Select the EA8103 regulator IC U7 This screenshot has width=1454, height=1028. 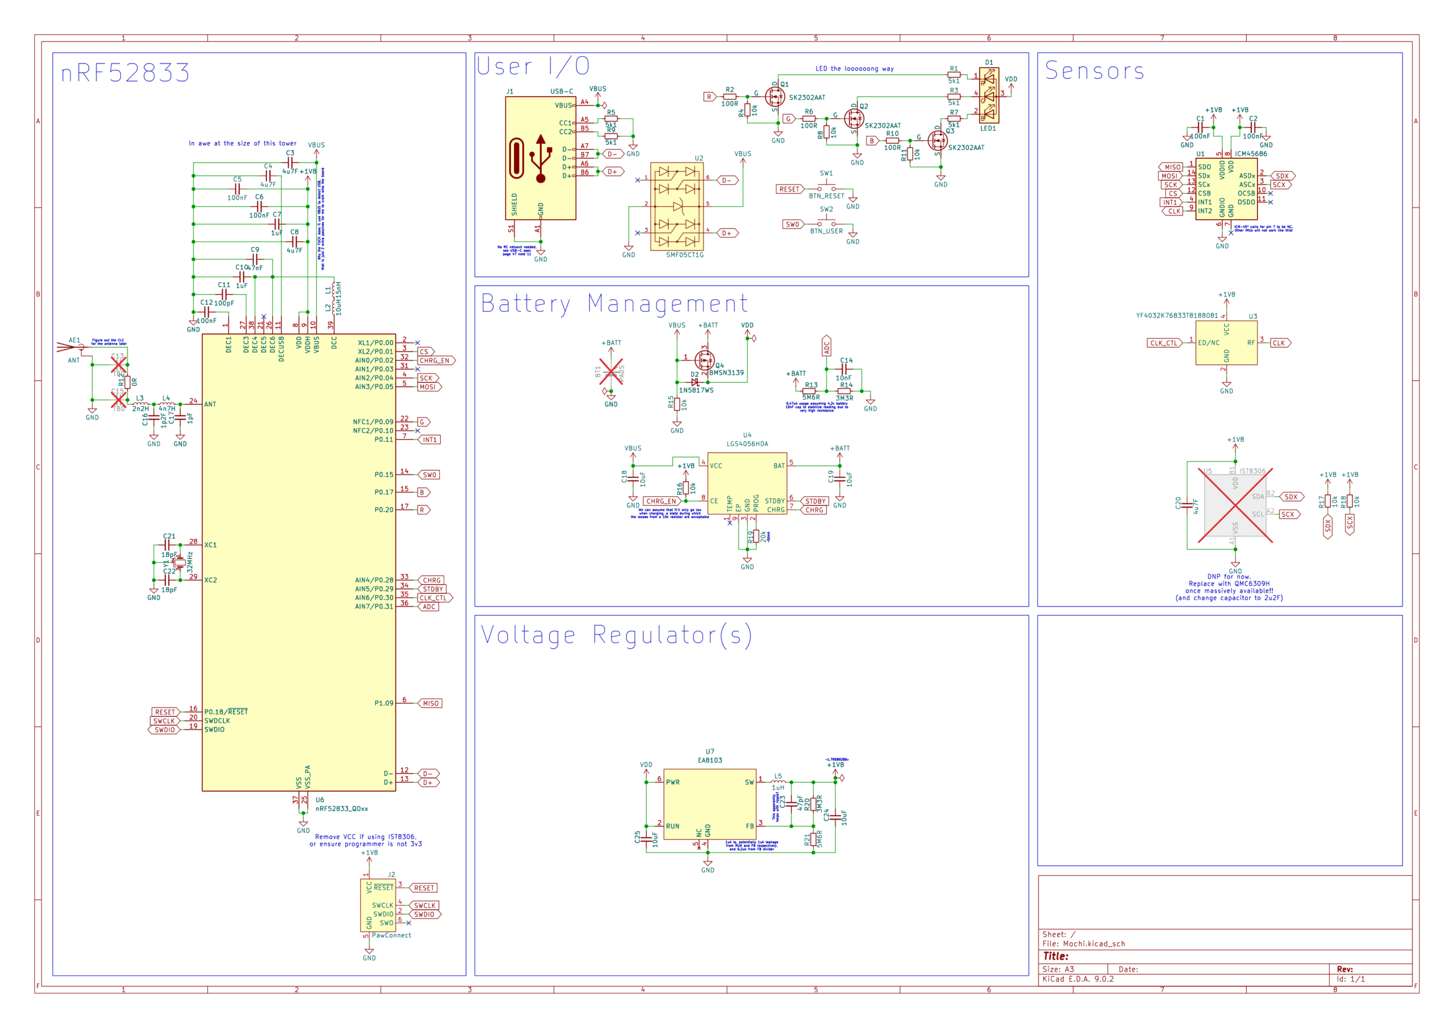pyautogui.click(x=709, y=804)
